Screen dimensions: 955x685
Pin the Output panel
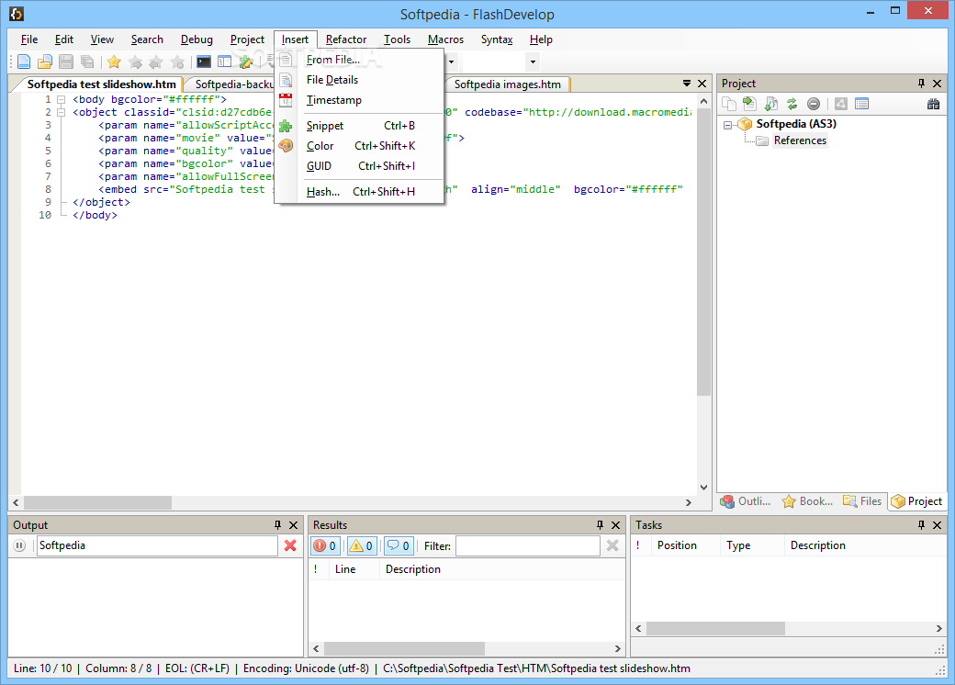click(277, 525)
